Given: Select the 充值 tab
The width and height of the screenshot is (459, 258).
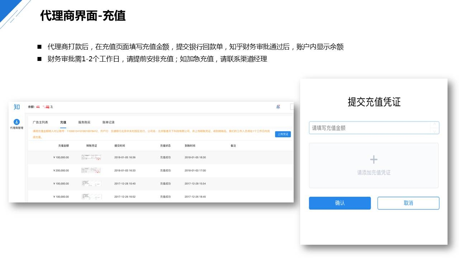Looking at the screenshot, I should click(63, 123).
